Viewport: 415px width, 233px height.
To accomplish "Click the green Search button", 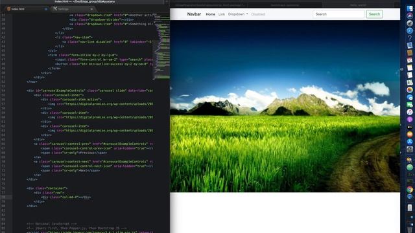I will coord(374,14).
